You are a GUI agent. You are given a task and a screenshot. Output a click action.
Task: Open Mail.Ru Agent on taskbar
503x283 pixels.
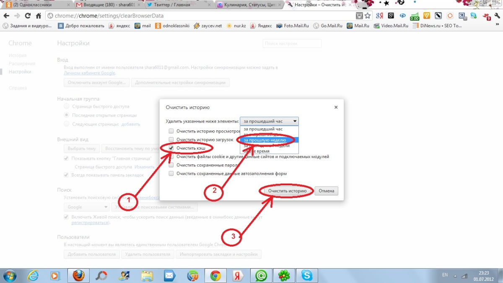(x=261, y=275)
